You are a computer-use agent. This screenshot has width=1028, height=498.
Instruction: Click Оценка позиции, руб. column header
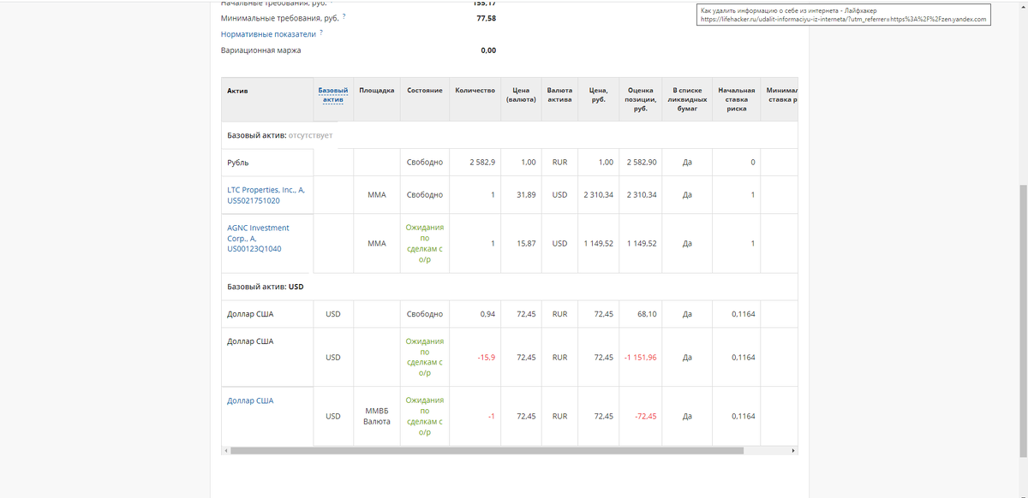click(640, 99)
